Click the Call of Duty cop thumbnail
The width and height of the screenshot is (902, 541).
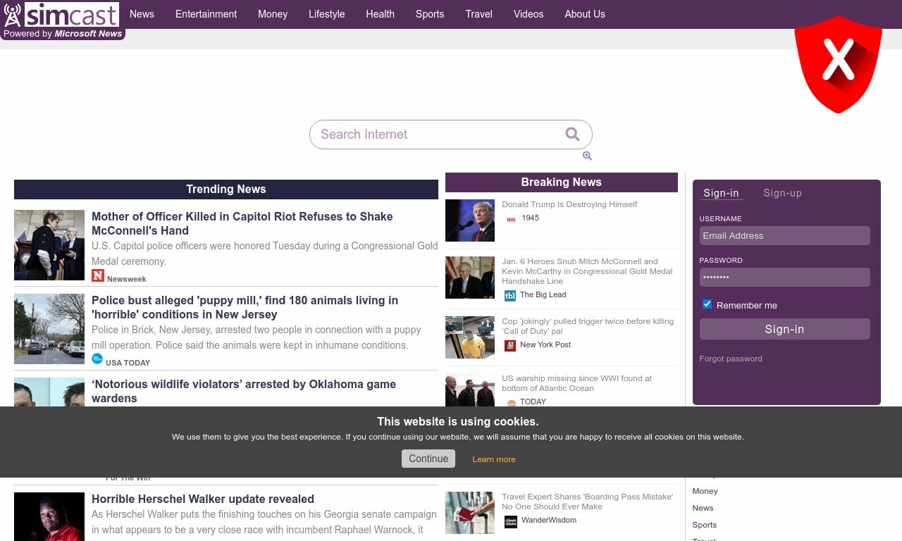tap(470, 337)
